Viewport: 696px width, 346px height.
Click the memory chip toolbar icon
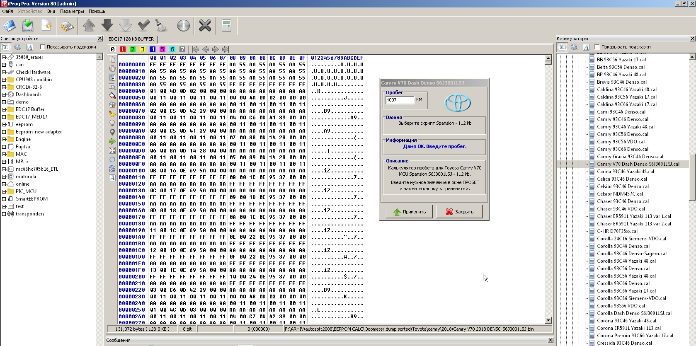click(x=67, y=26)
